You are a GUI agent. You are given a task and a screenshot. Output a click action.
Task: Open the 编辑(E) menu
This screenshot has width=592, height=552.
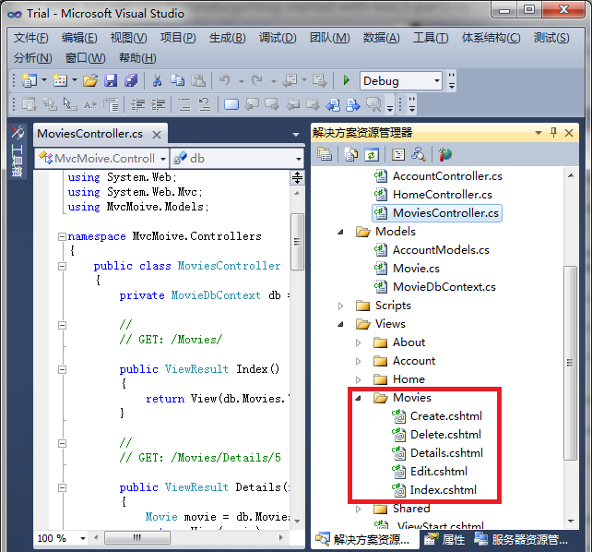coord(79,38)
